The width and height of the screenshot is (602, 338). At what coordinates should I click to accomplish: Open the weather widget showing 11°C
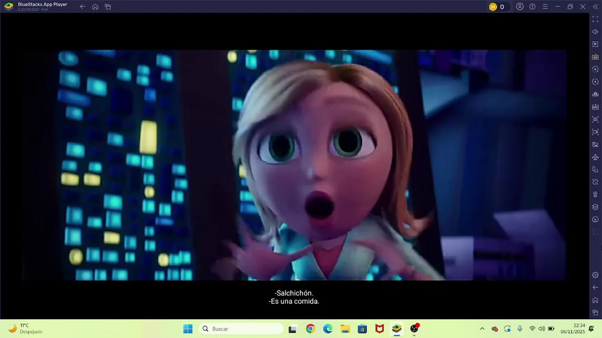coord(26,329)
